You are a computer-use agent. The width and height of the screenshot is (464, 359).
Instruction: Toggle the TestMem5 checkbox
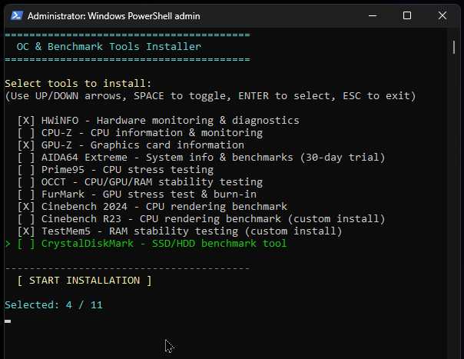pyautogui.click(x=26, y=231)
